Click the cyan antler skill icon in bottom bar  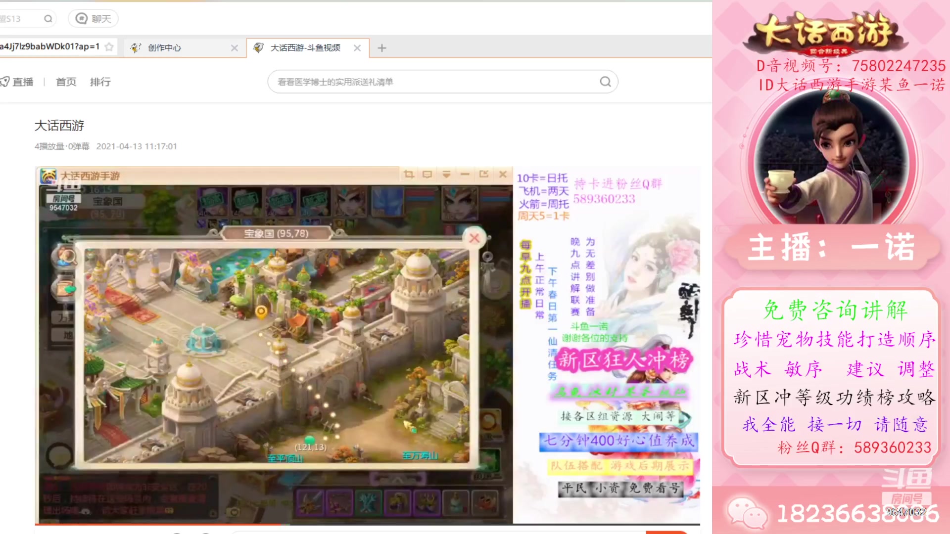368,502
